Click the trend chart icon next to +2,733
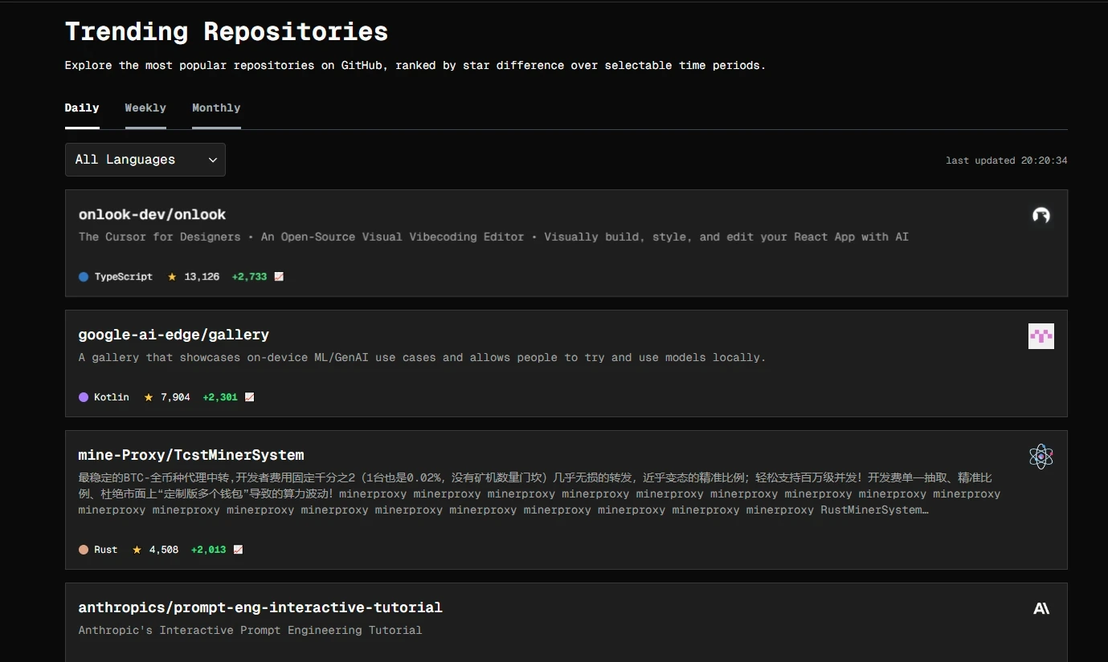 (279, 277)
